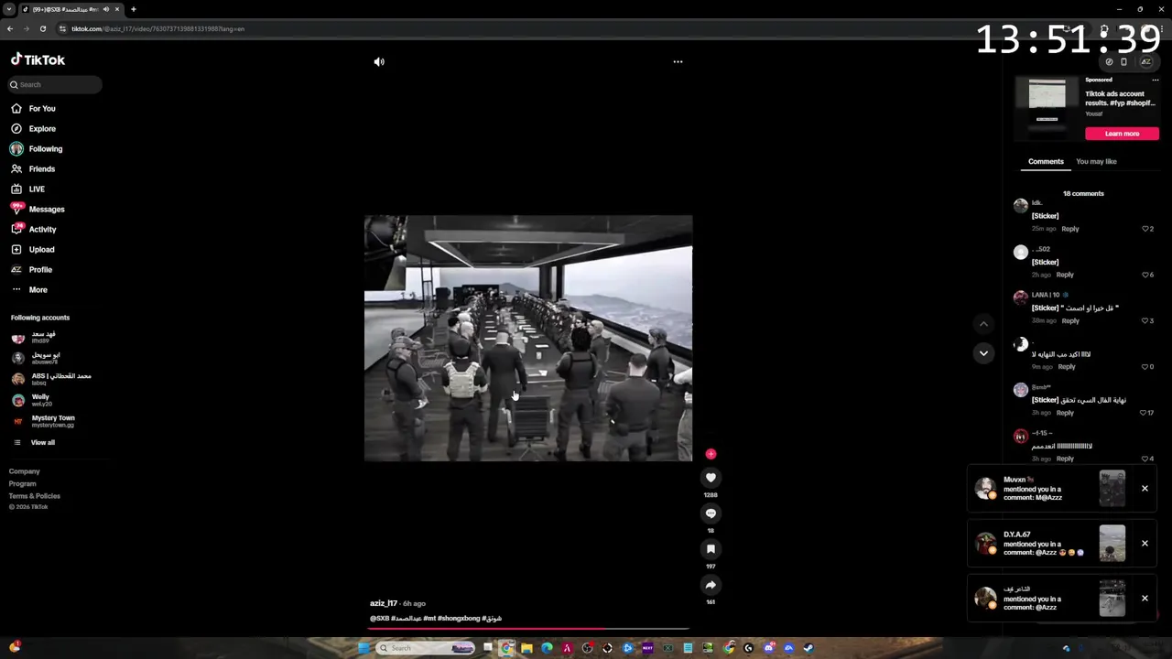1172x659 pixels.
Task: Like the video with the heart icon
Action: pos(711,477)
